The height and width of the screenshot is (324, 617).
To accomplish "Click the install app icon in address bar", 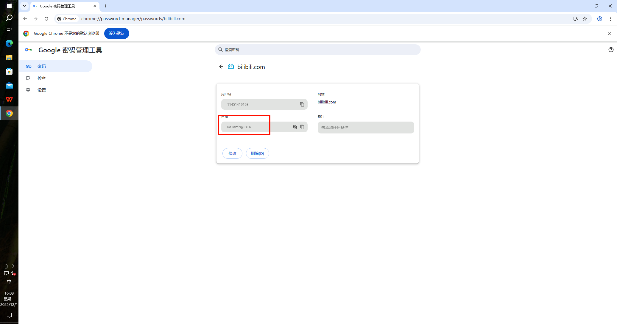I will pyautogui.click(x=575, y=19).
